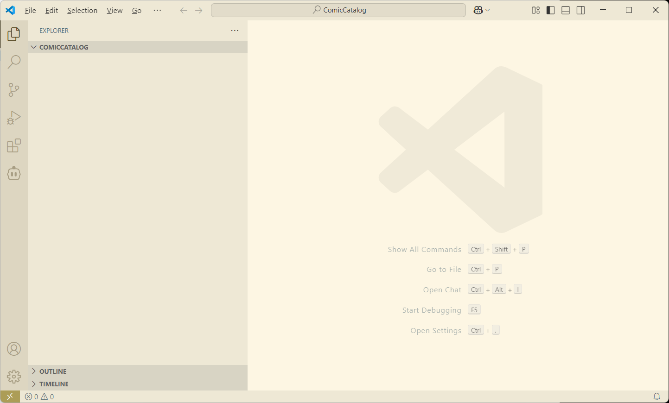Open the robot-face chat icon in activity bar
This screenshot has height=403, width=669.
[x=14, y=174]
